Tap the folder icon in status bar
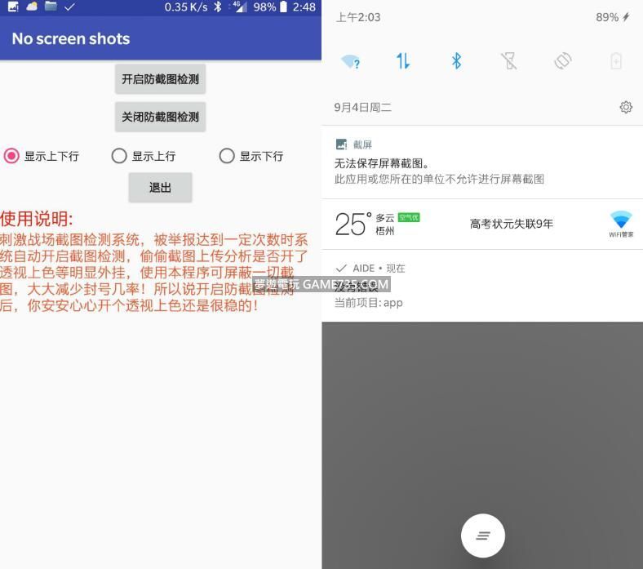 tap(51, 7)
